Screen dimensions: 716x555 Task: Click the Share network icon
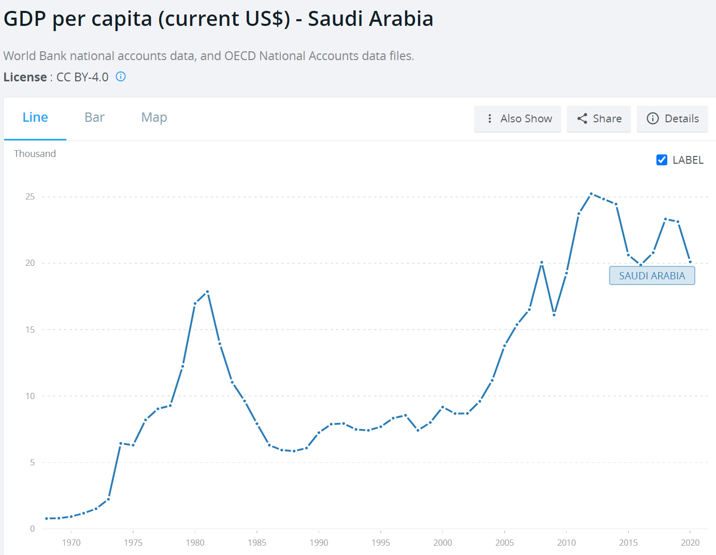coord(582,119)
